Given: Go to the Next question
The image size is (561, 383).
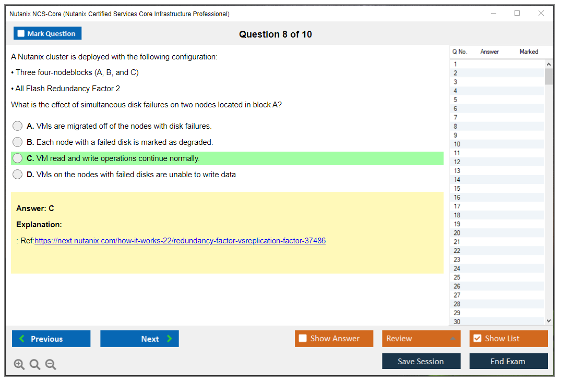Looking at the screenshot, I should 139,339.
